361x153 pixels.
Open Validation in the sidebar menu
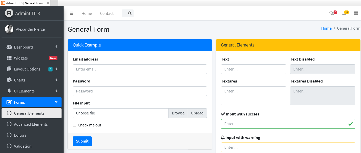pos(23,146)
